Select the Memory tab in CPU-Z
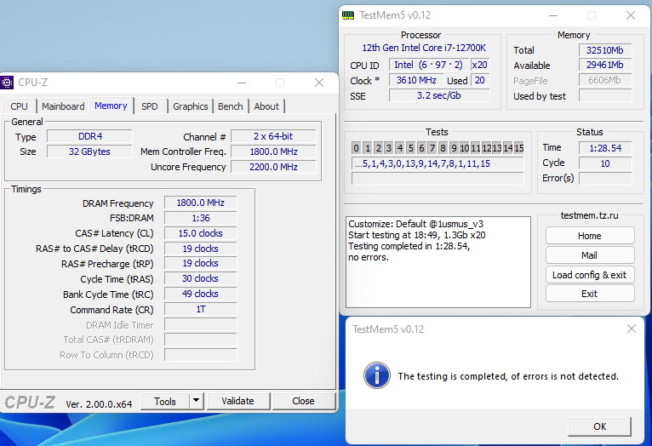 pos(111,106)
